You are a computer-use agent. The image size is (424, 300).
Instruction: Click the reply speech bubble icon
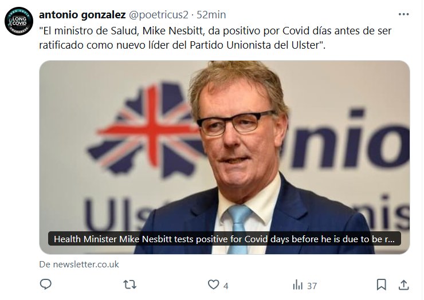tap(45, 285)
